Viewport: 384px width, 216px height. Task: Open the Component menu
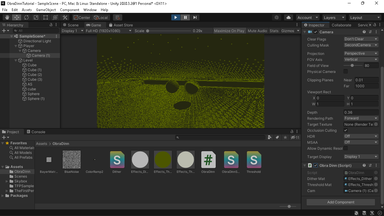click(x=70, y=10)
